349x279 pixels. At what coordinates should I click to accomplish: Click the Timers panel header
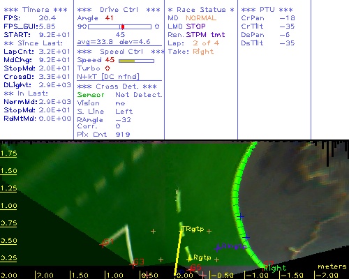click(x=36, y=10)
